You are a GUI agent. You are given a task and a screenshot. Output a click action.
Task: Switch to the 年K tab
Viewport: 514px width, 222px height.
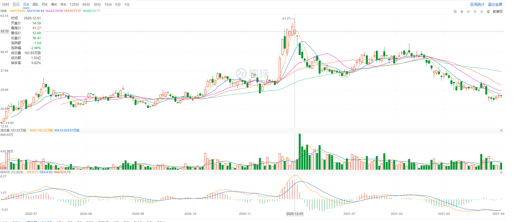(x=64, y=4)
